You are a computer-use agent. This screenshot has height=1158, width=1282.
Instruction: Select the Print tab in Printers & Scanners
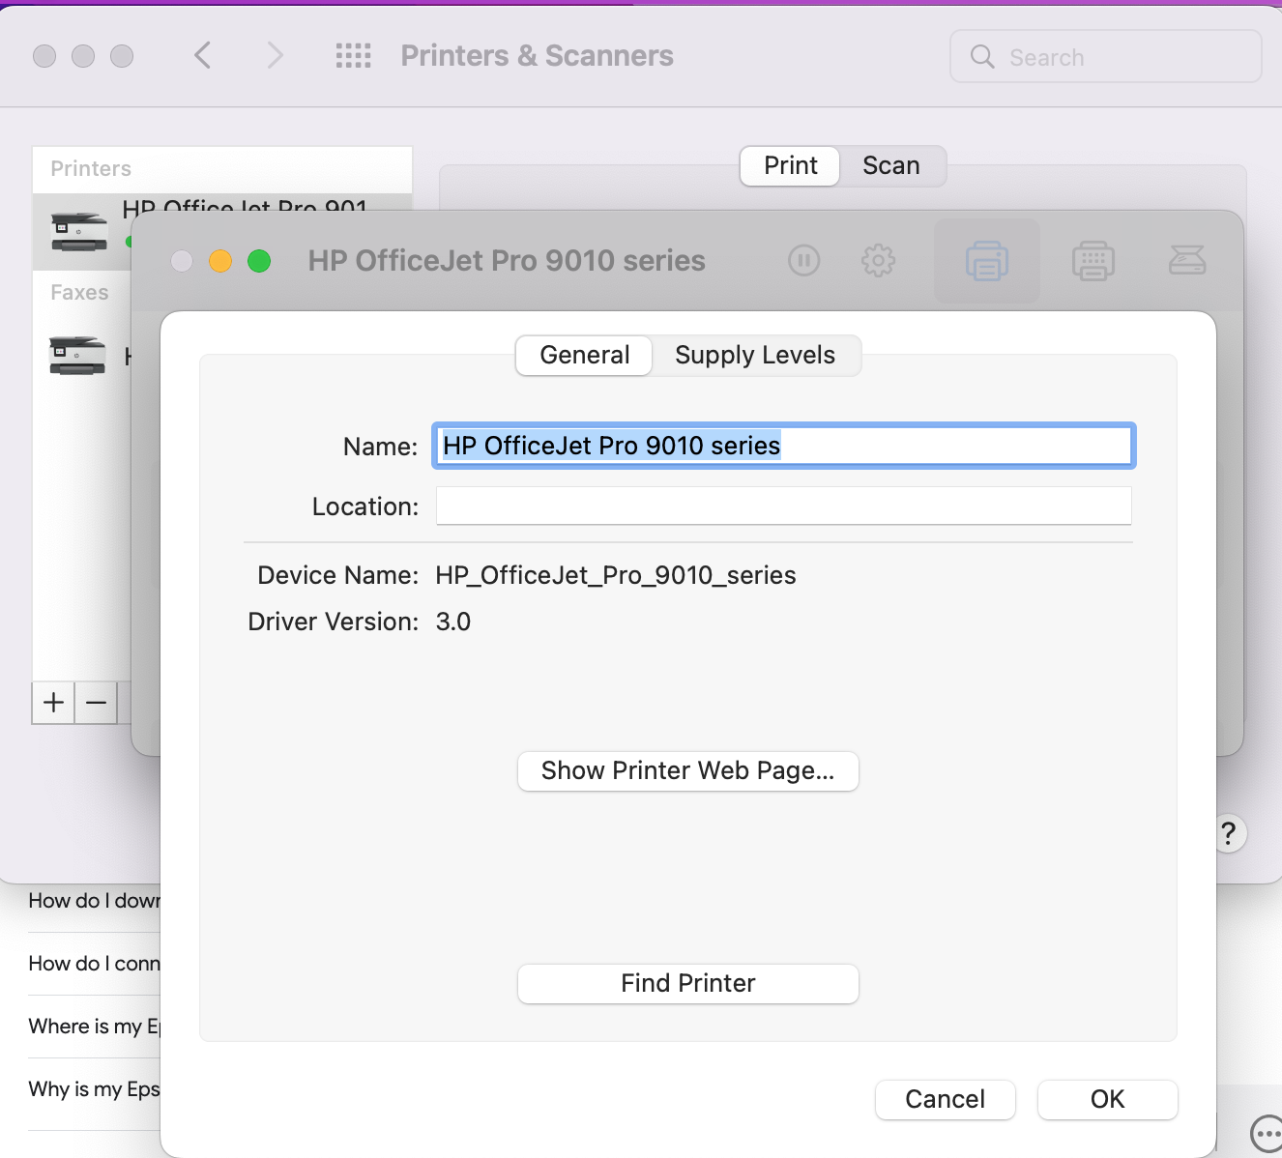(x=790, y=165)
